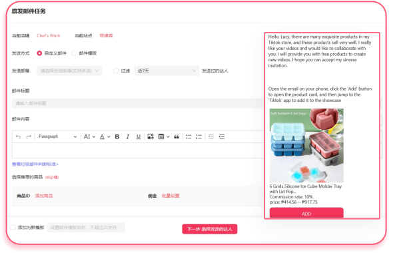The image size is (397, 253).
Task: Insert a block quote
Action: click(x=177, y=136)
